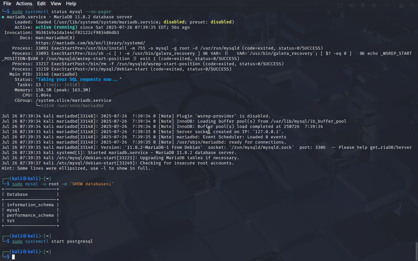Click the 'sudo systemctl start postgresql' command

53,241
